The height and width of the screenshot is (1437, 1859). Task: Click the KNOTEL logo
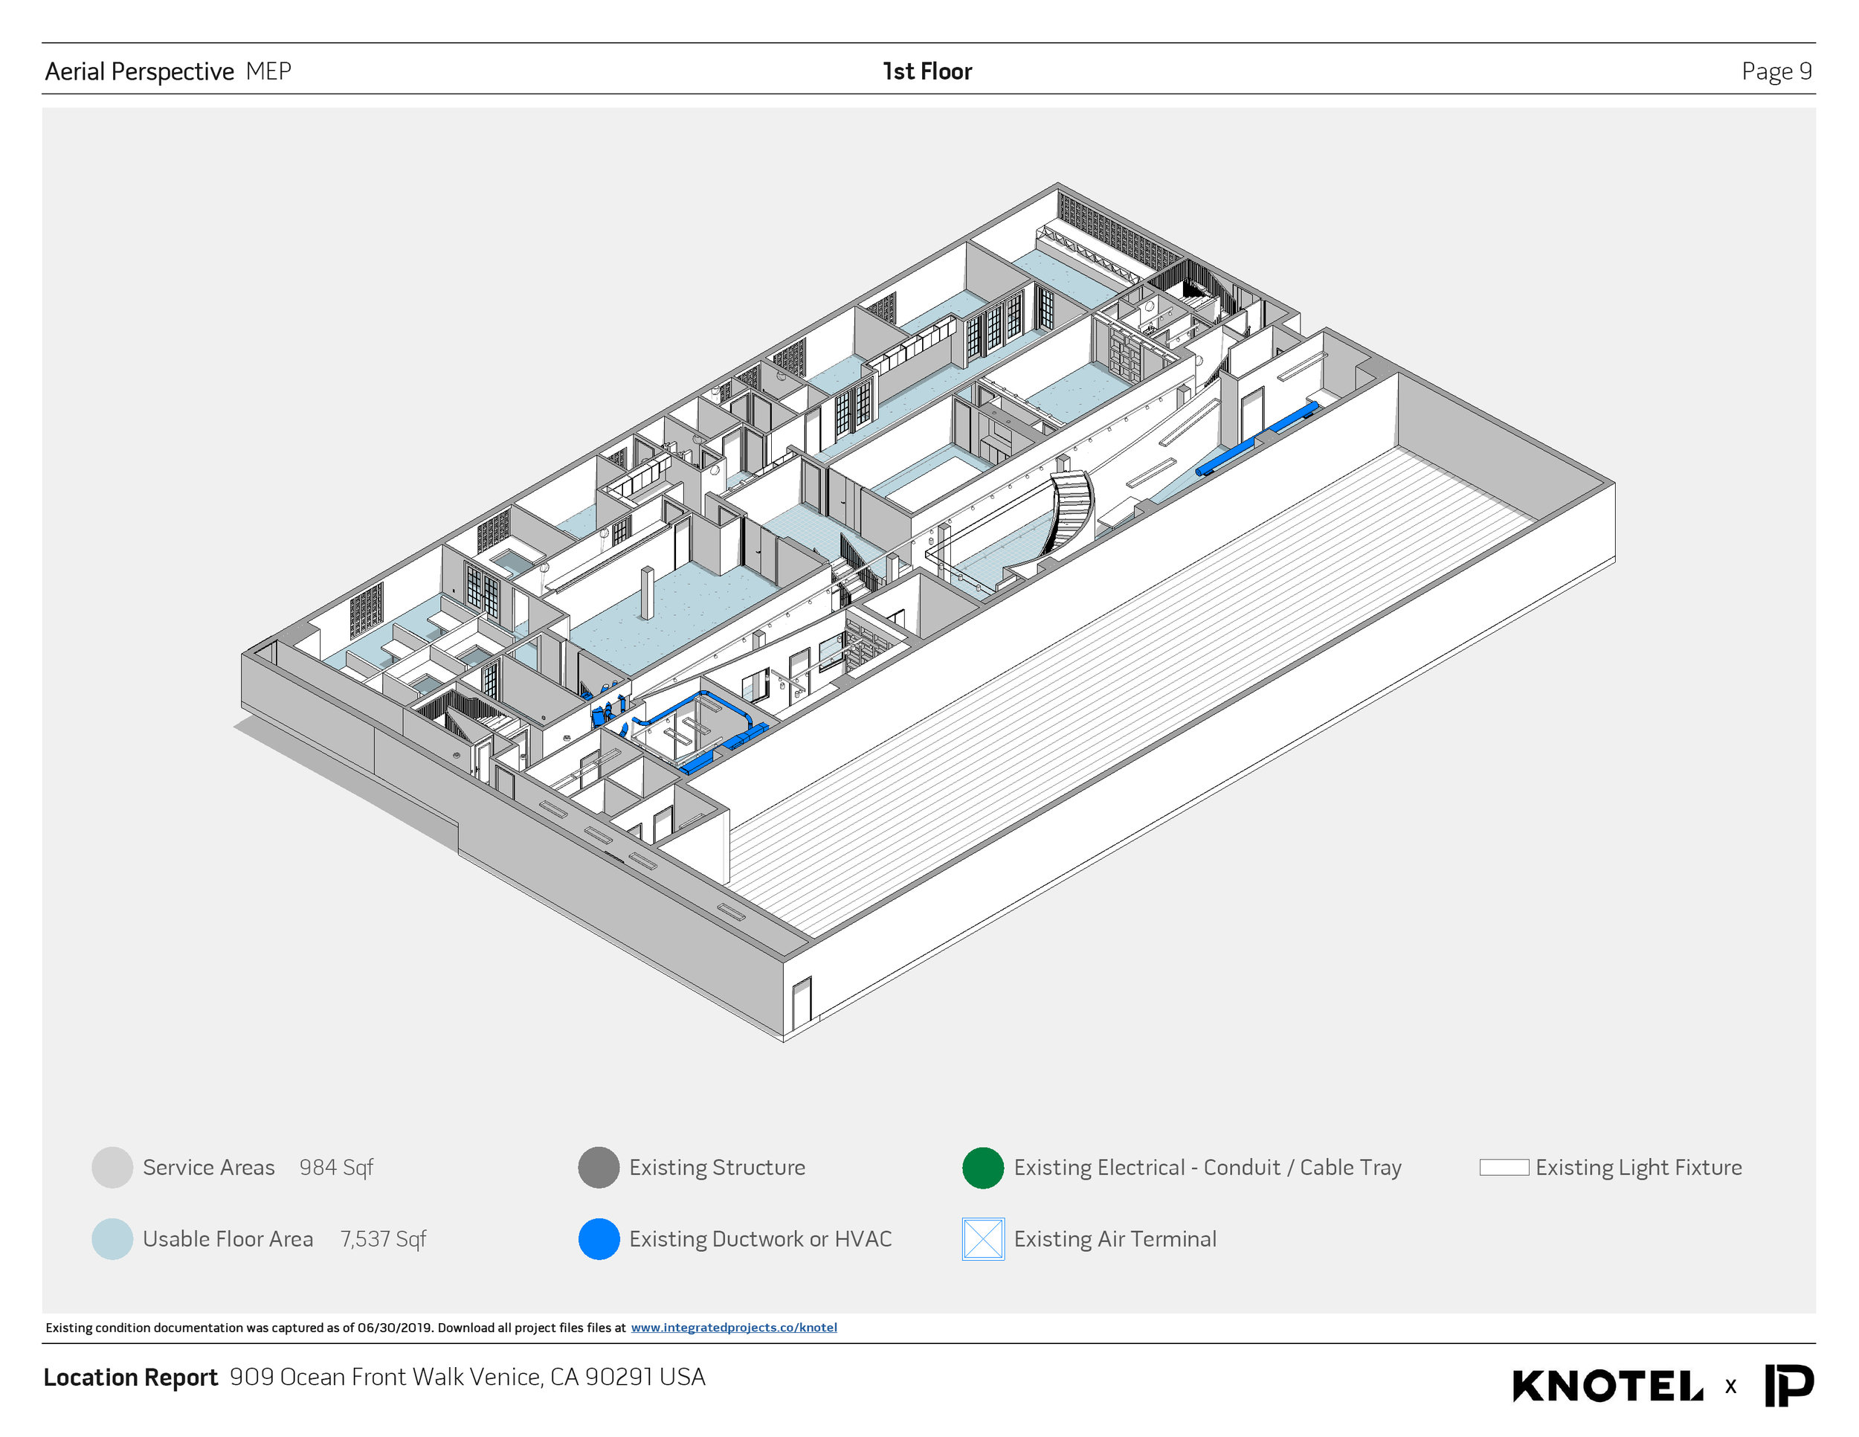point(1607,1386)
